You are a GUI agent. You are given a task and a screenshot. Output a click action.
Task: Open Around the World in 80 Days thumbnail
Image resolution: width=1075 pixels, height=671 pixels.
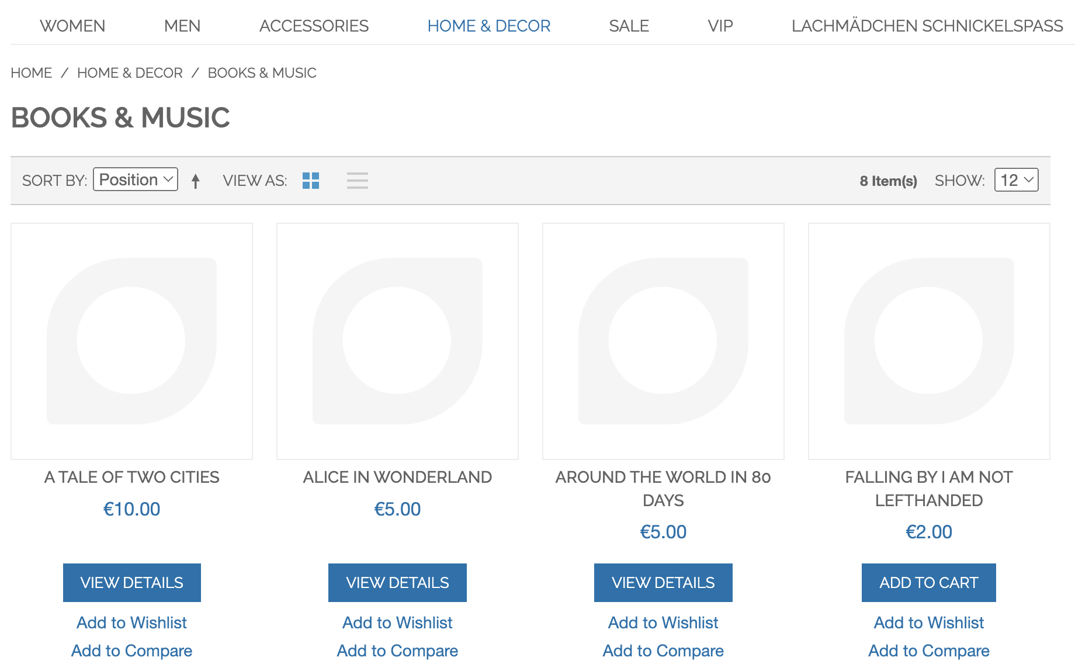[x=663, y=341]
